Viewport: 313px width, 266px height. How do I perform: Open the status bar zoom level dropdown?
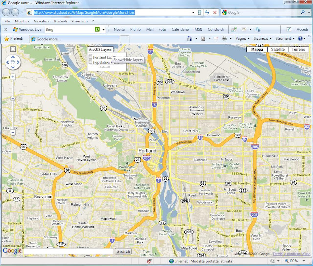[x=304, y=261]
